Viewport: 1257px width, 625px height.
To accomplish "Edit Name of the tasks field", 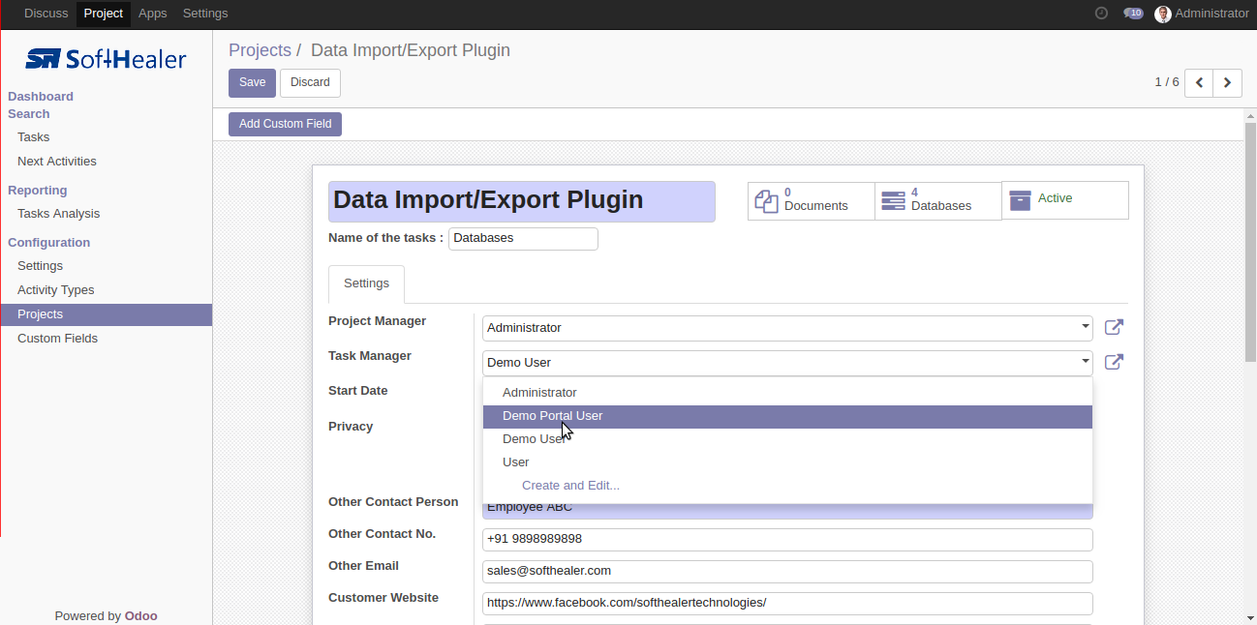I will [523, 239].
